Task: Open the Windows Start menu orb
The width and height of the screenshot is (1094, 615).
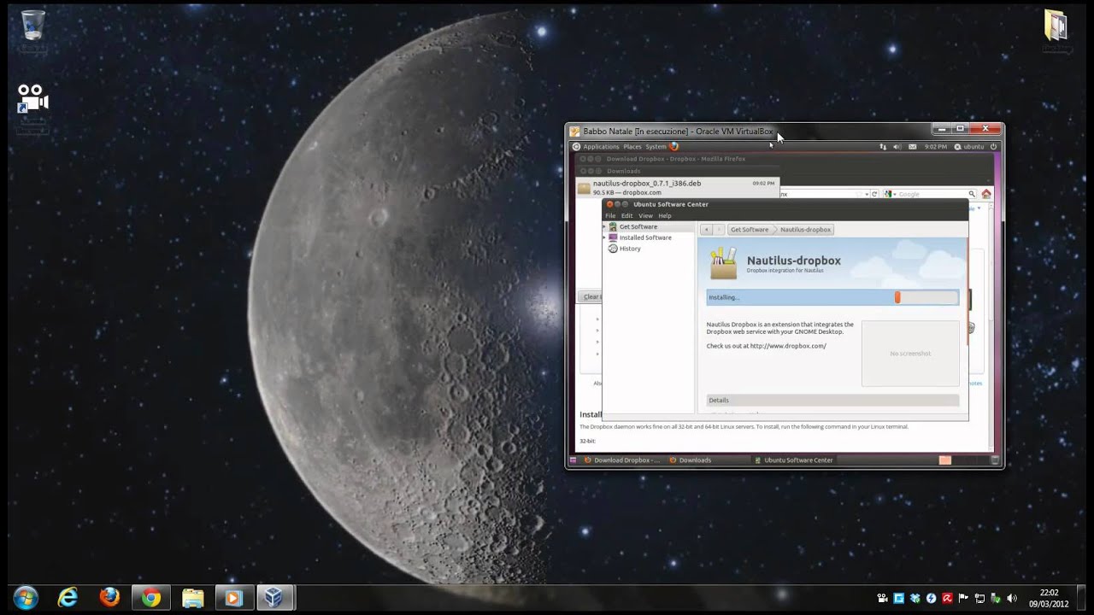Action: 26,598
